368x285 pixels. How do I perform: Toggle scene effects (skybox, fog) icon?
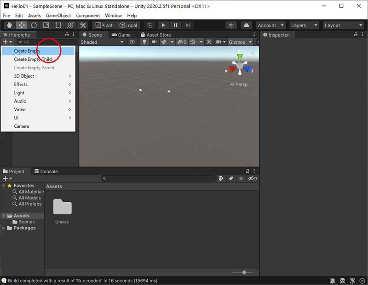pyautogui.click(x=164, y=42)
